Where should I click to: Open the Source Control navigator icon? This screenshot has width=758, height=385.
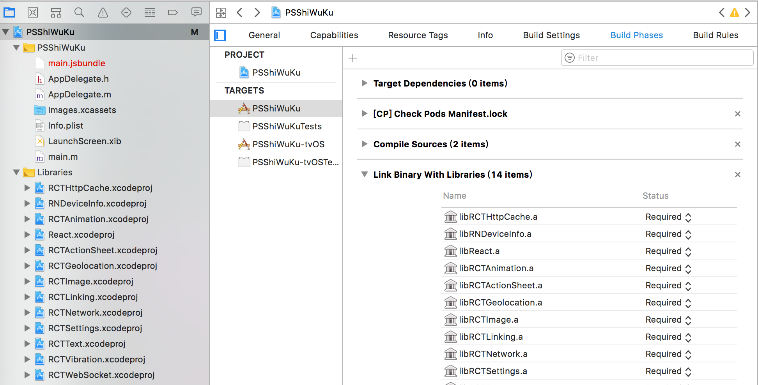click(x=33, y=12)
